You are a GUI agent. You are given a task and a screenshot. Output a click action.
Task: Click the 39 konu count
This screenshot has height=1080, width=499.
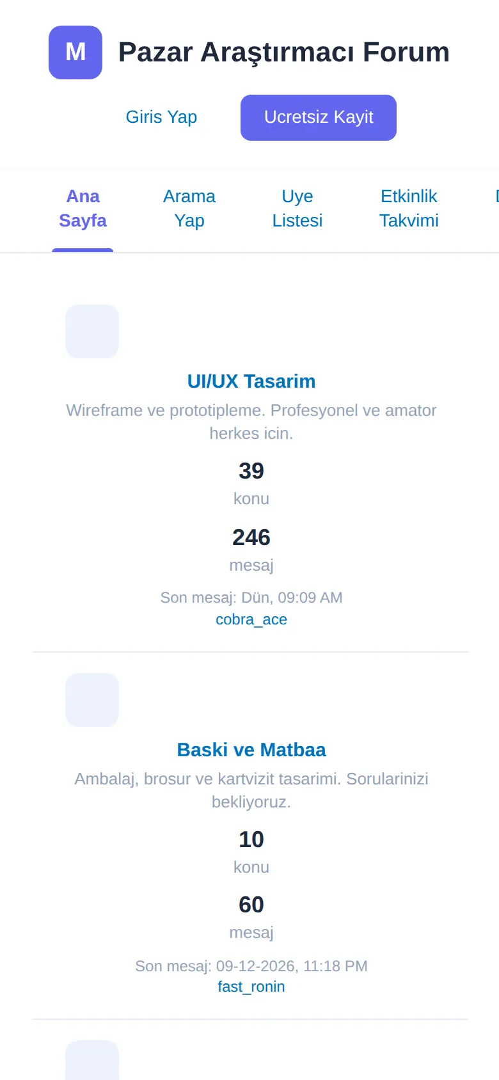click(x=251, y=471)
